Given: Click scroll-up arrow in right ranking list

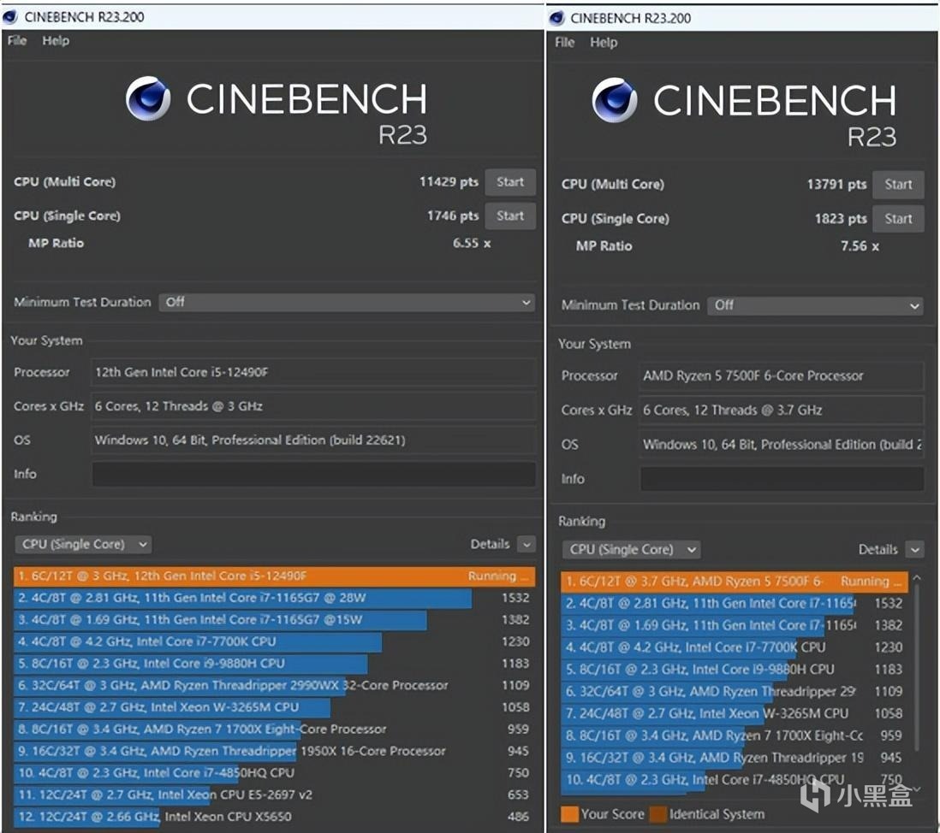Looking at the screenshot, I should pyautogui.click(x=916, y=578).
